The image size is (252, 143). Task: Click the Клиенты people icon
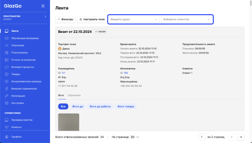(x=6, y=127)
